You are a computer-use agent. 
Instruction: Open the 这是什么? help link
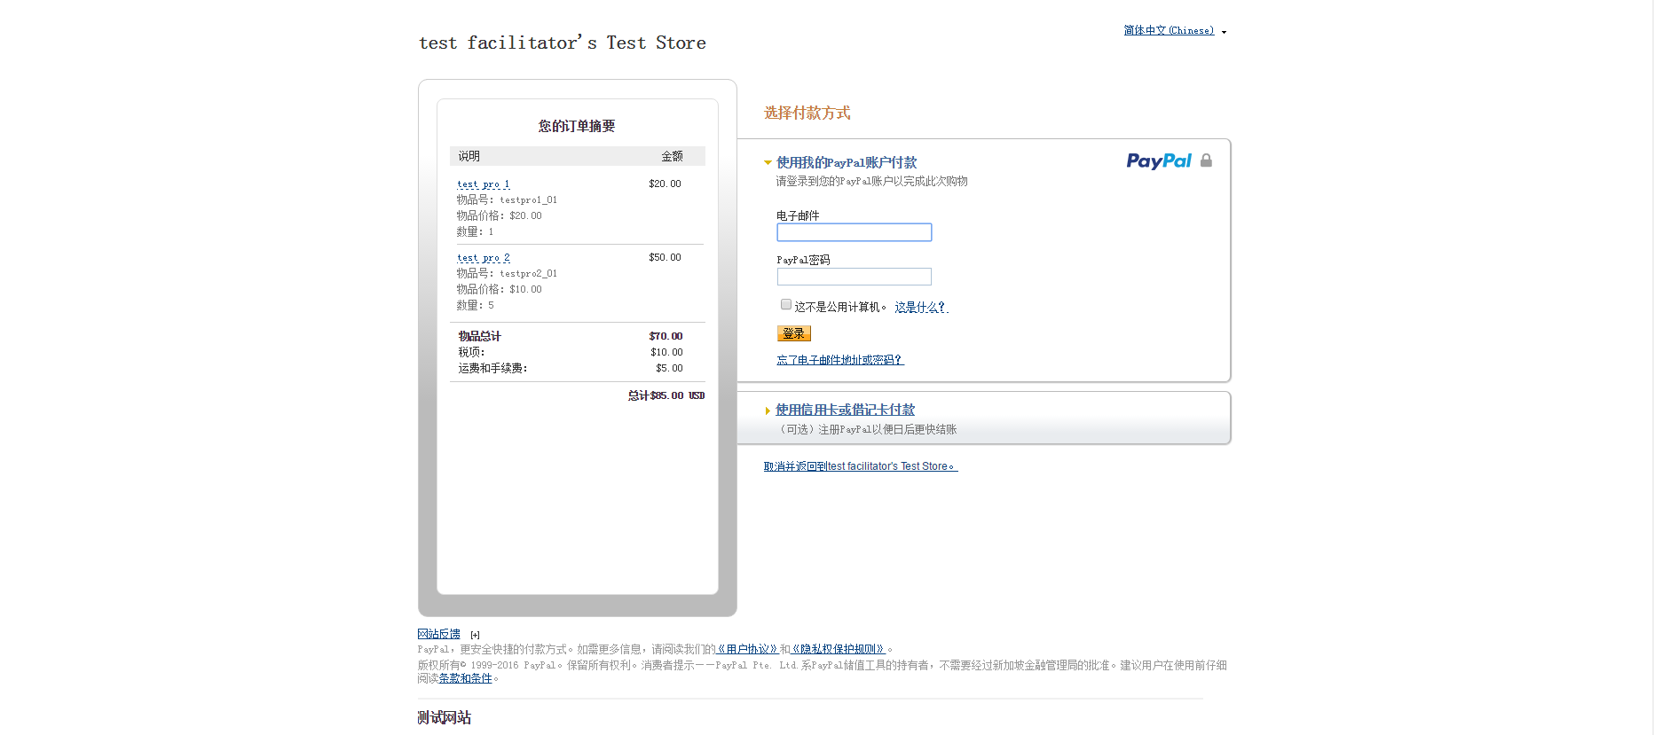921,307
